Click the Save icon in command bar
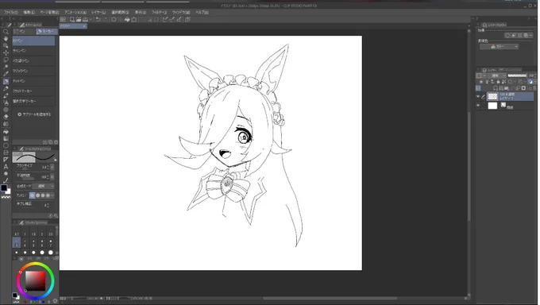Screen dimensions: 540x305 point(85,19)
